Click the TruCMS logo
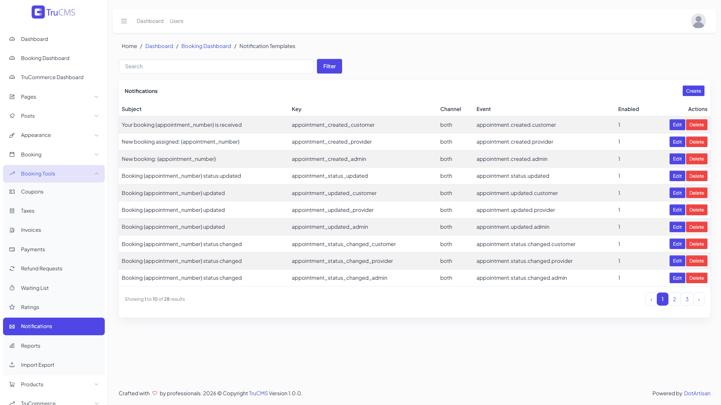The height and width of the screenshot is (405, 721). pyautogui.click(x=53, y=12)
